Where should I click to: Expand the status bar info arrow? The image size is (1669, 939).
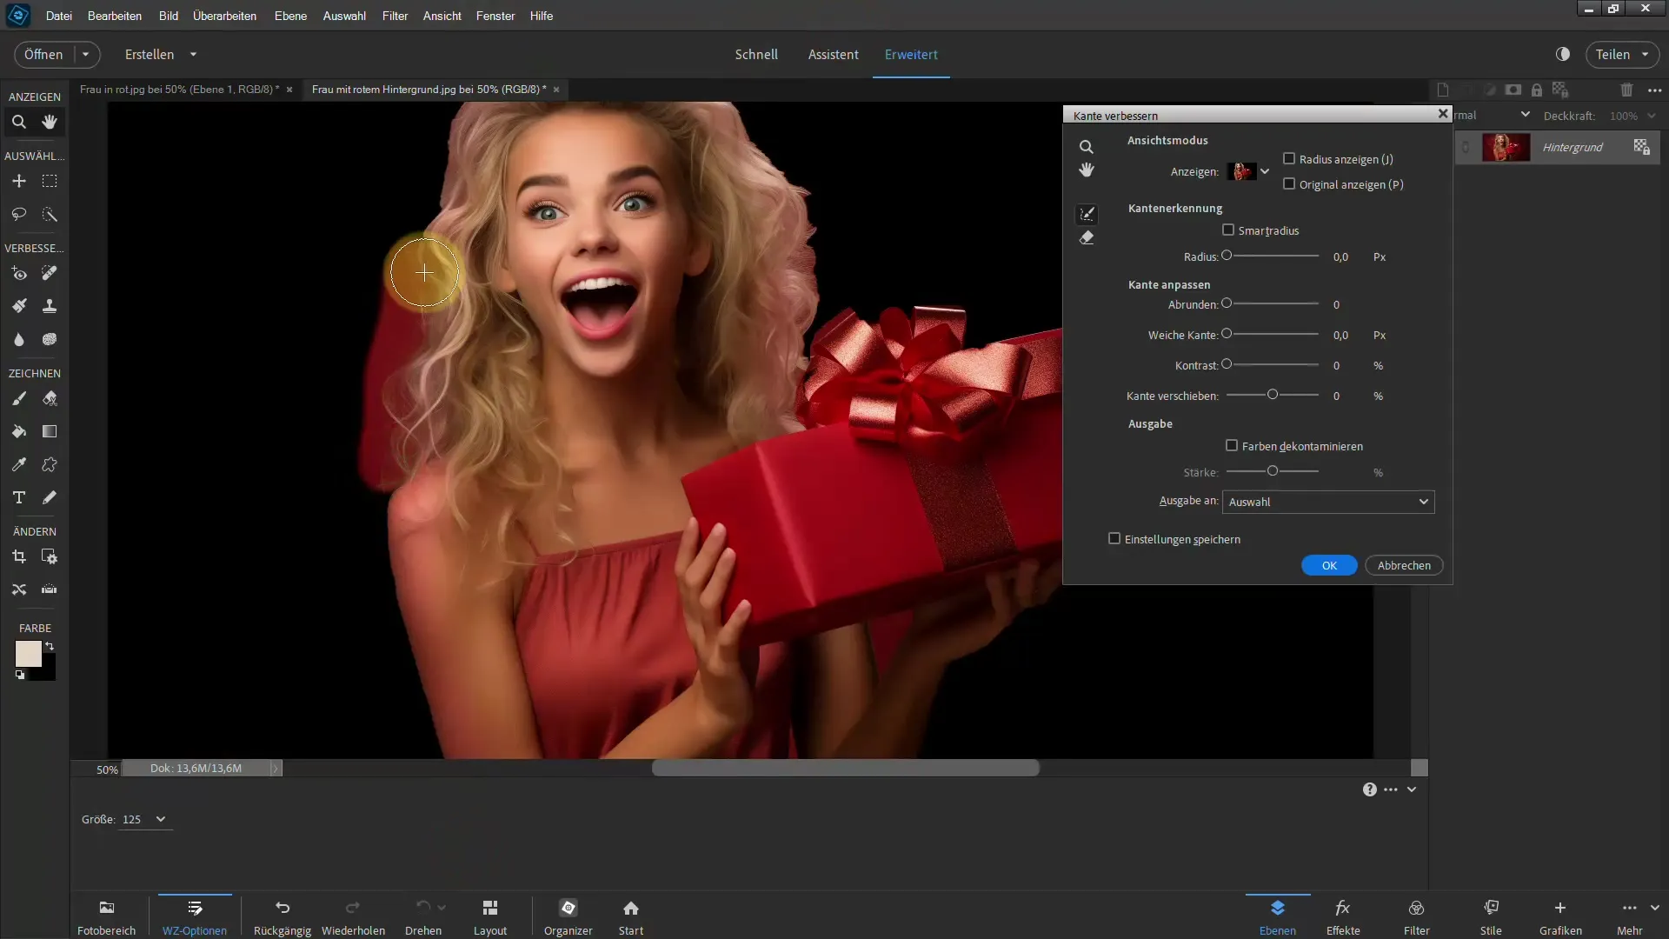tap(276, 769)
